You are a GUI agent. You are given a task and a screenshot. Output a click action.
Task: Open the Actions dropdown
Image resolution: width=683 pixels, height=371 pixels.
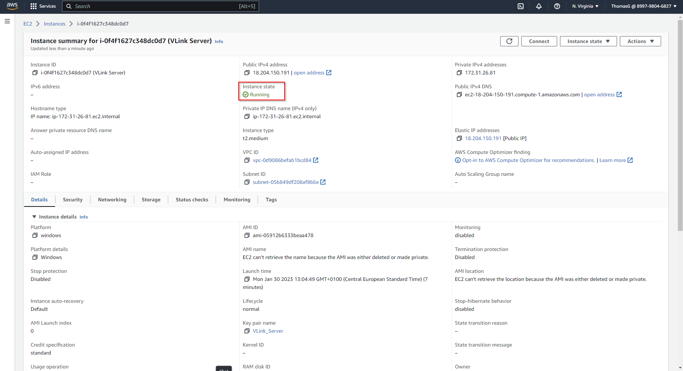click(x=640, y=41)
